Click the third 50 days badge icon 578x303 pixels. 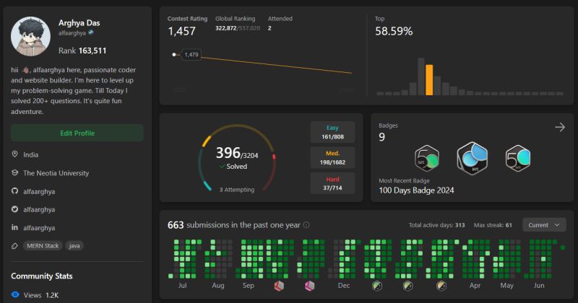tap(518, 158)
